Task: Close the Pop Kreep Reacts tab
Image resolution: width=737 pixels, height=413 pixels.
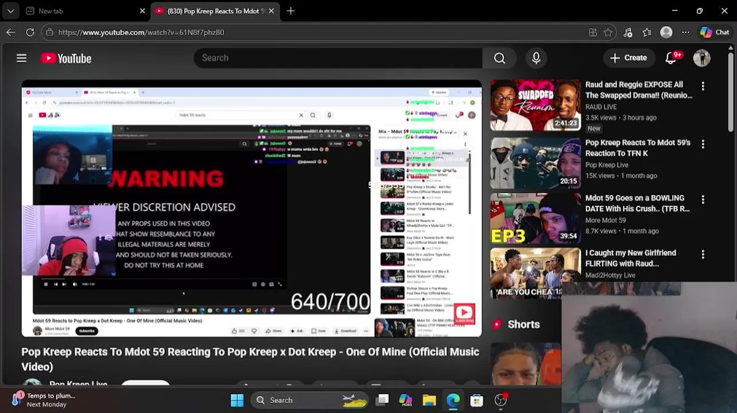Action: [271, 11]
